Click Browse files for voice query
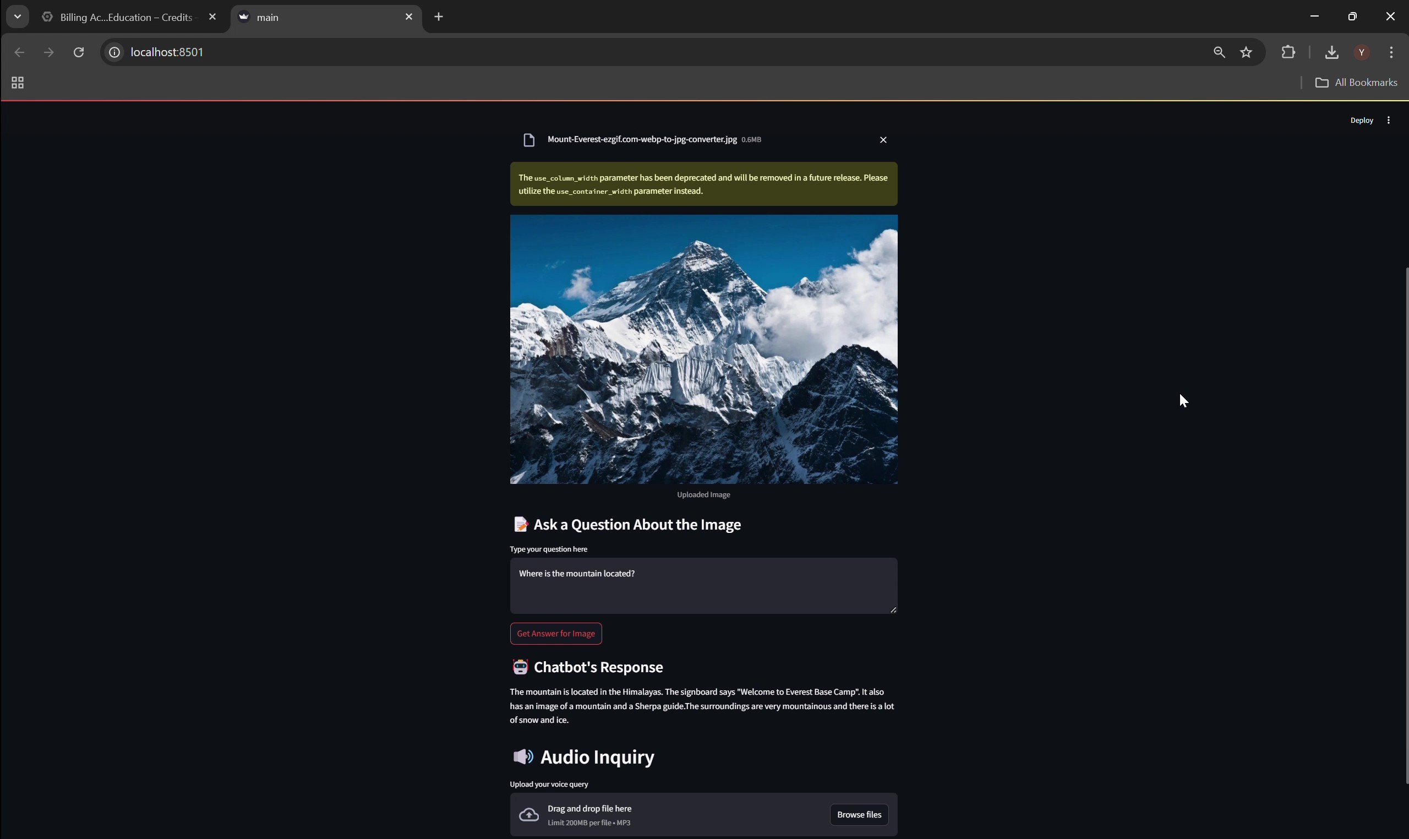 coord(859,814)
